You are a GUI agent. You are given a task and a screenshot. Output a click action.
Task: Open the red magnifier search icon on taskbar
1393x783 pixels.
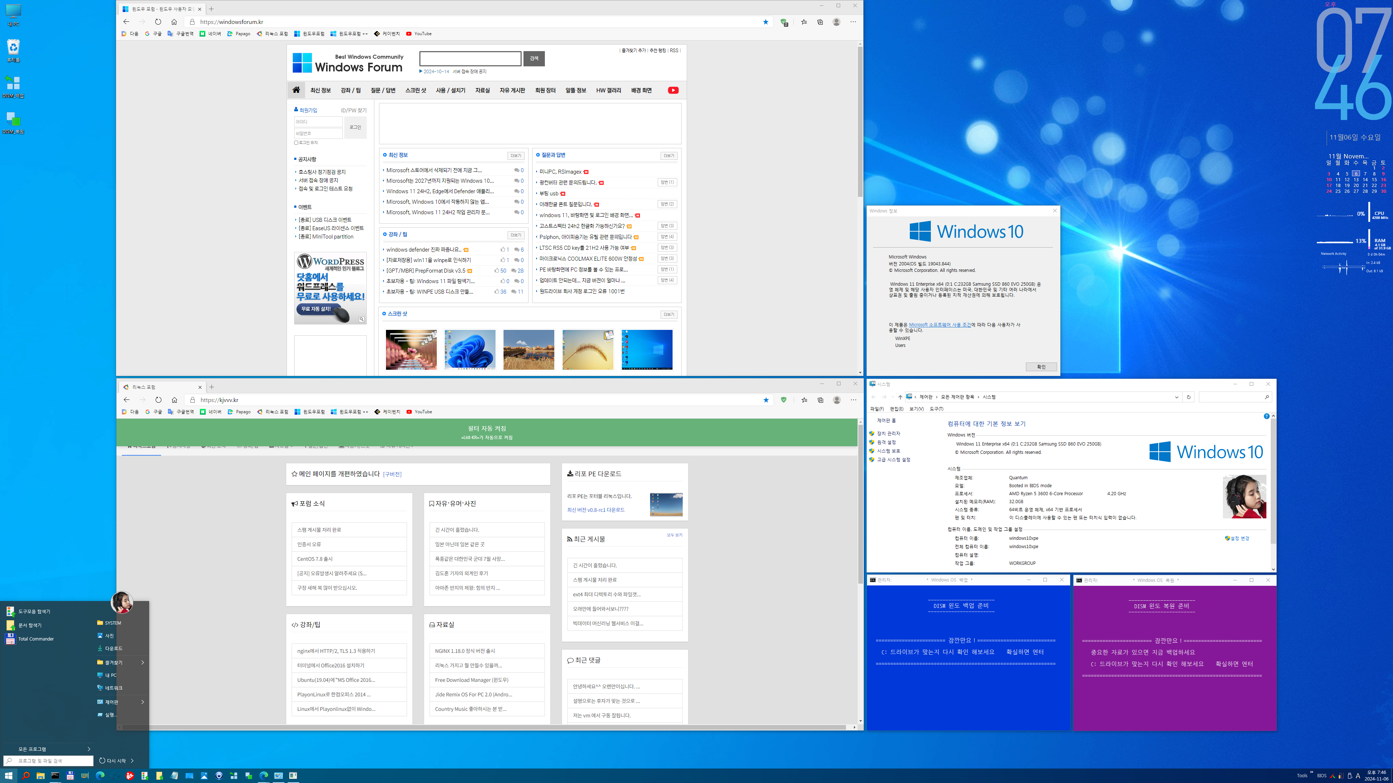click(25, 775)
